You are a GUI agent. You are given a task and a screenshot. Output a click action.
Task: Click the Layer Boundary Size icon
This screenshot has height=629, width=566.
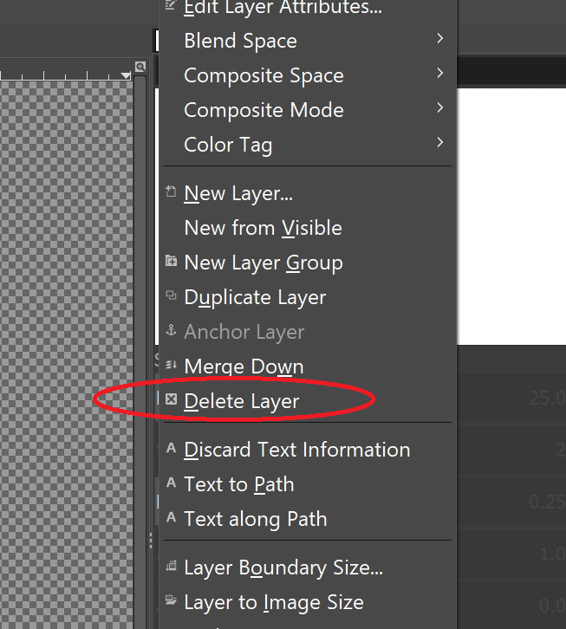[x=171, y=567]
